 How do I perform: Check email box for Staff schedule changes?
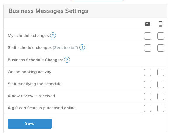(148, 48)
